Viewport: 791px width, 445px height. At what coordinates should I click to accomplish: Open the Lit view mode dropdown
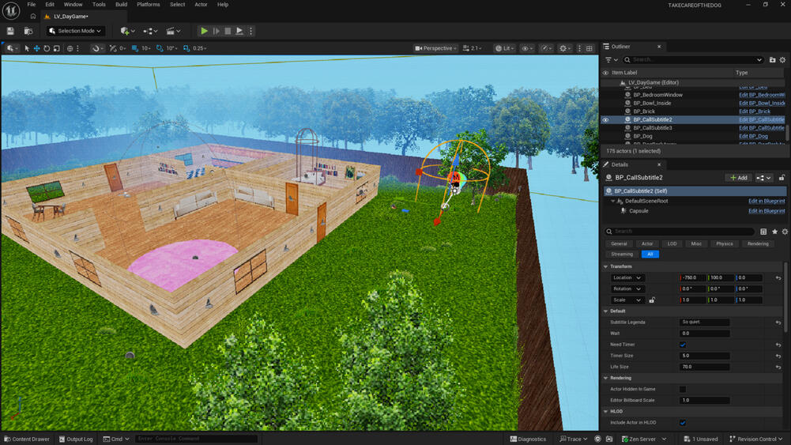pos(504,48)
